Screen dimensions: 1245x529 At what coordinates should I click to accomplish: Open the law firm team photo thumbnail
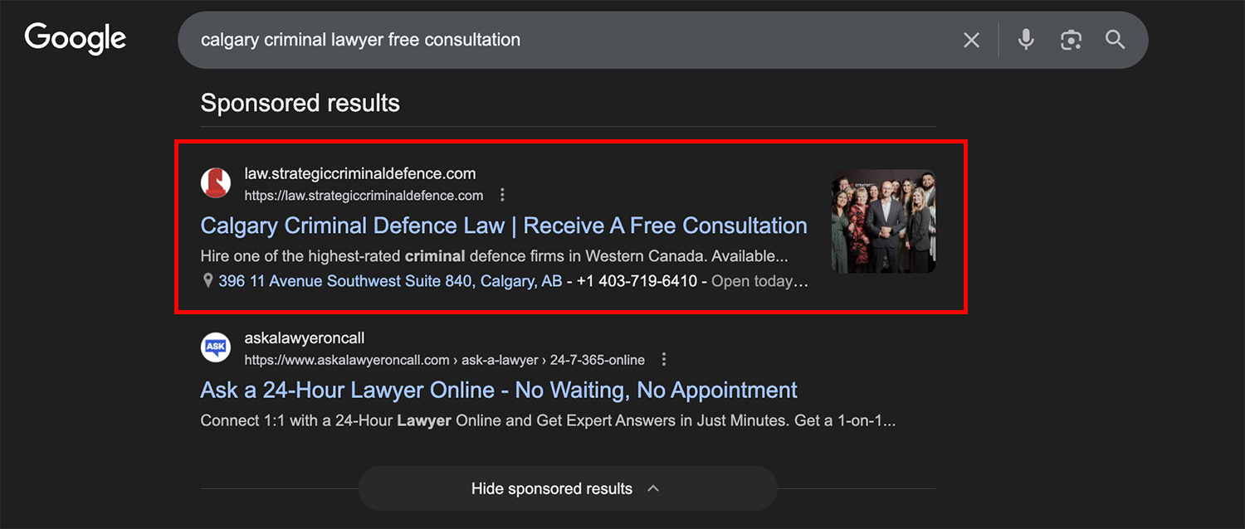[883, 221]
